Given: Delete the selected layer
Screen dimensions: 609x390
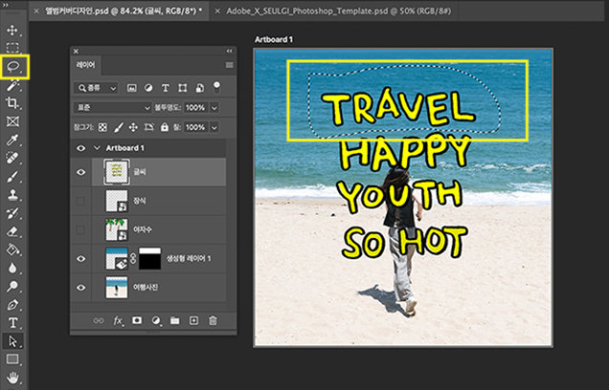Looking at the screenshot, I should pos(213,320).
